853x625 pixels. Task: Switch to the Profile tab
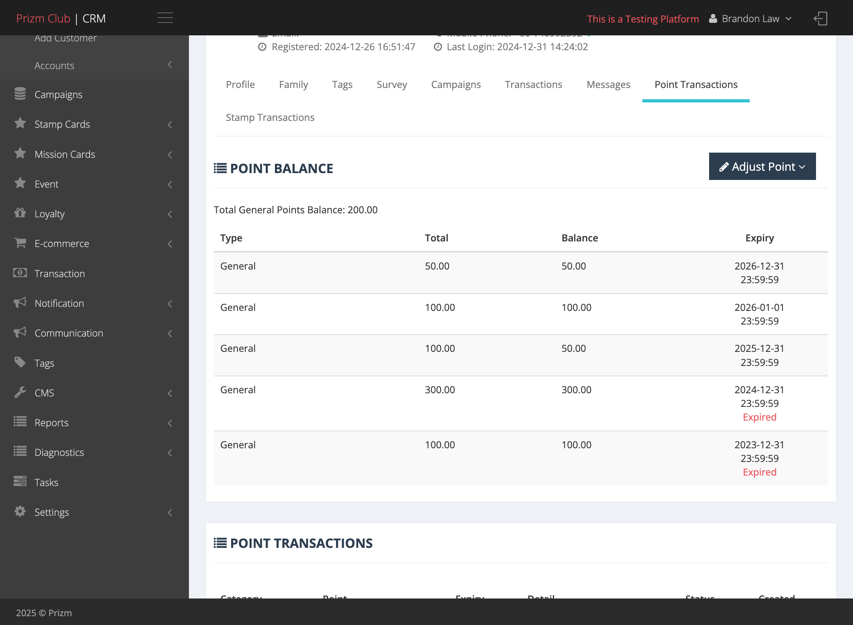240,84
